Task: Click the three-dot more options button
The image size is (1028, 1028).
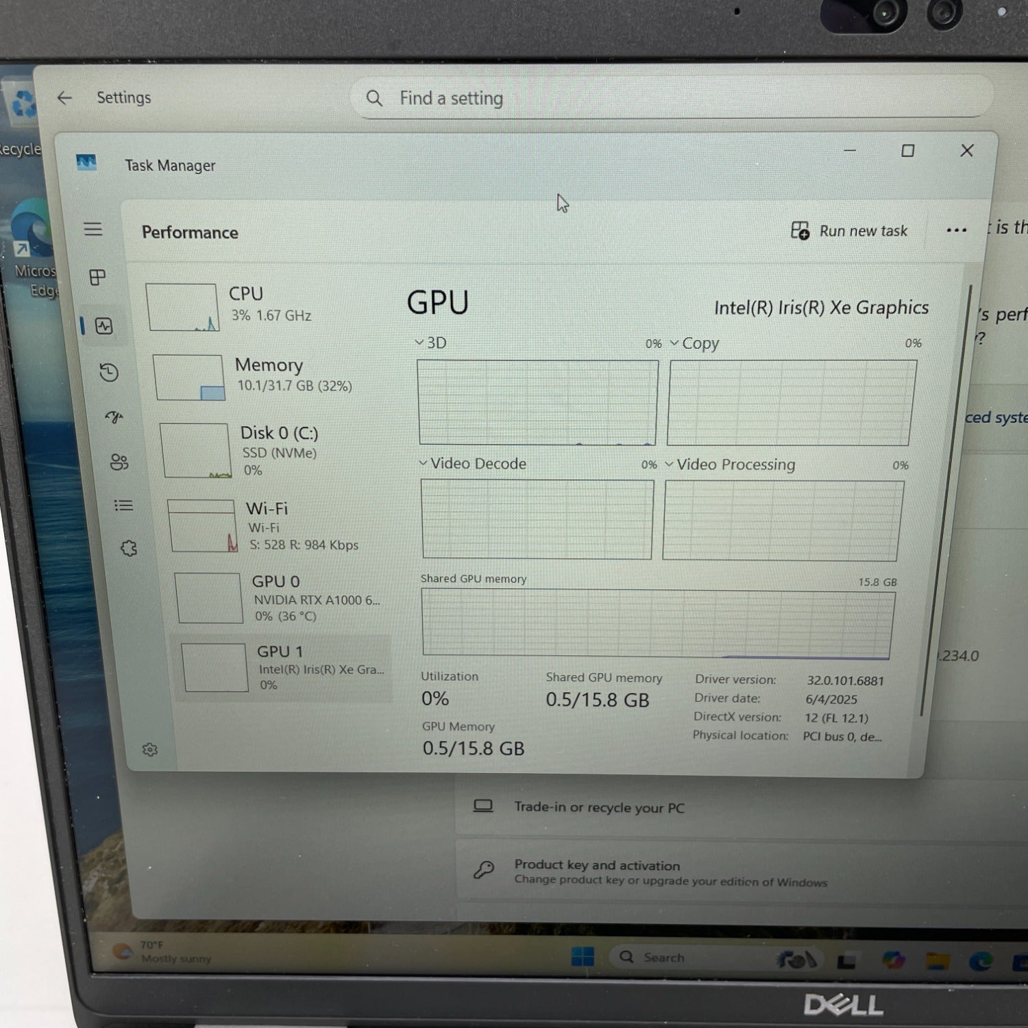Action: pos(956,230)
